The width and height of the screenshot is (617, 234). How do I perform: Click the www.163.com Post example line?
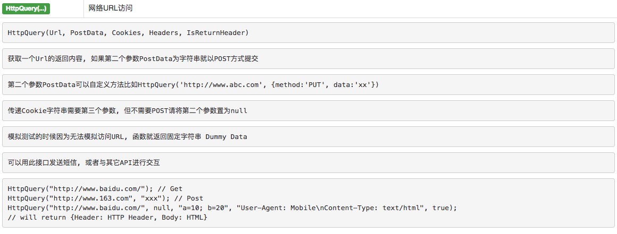105,198
